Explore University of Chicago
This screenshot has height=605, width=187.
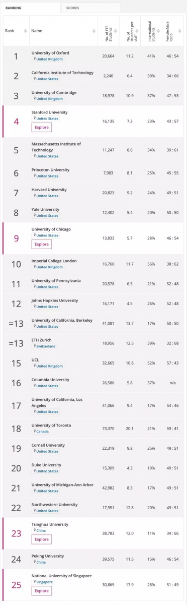(x=41, y=244)
